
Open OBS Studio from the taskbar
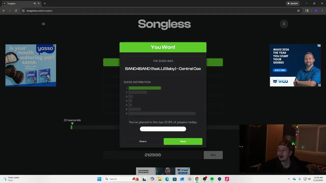pos(205,179)
